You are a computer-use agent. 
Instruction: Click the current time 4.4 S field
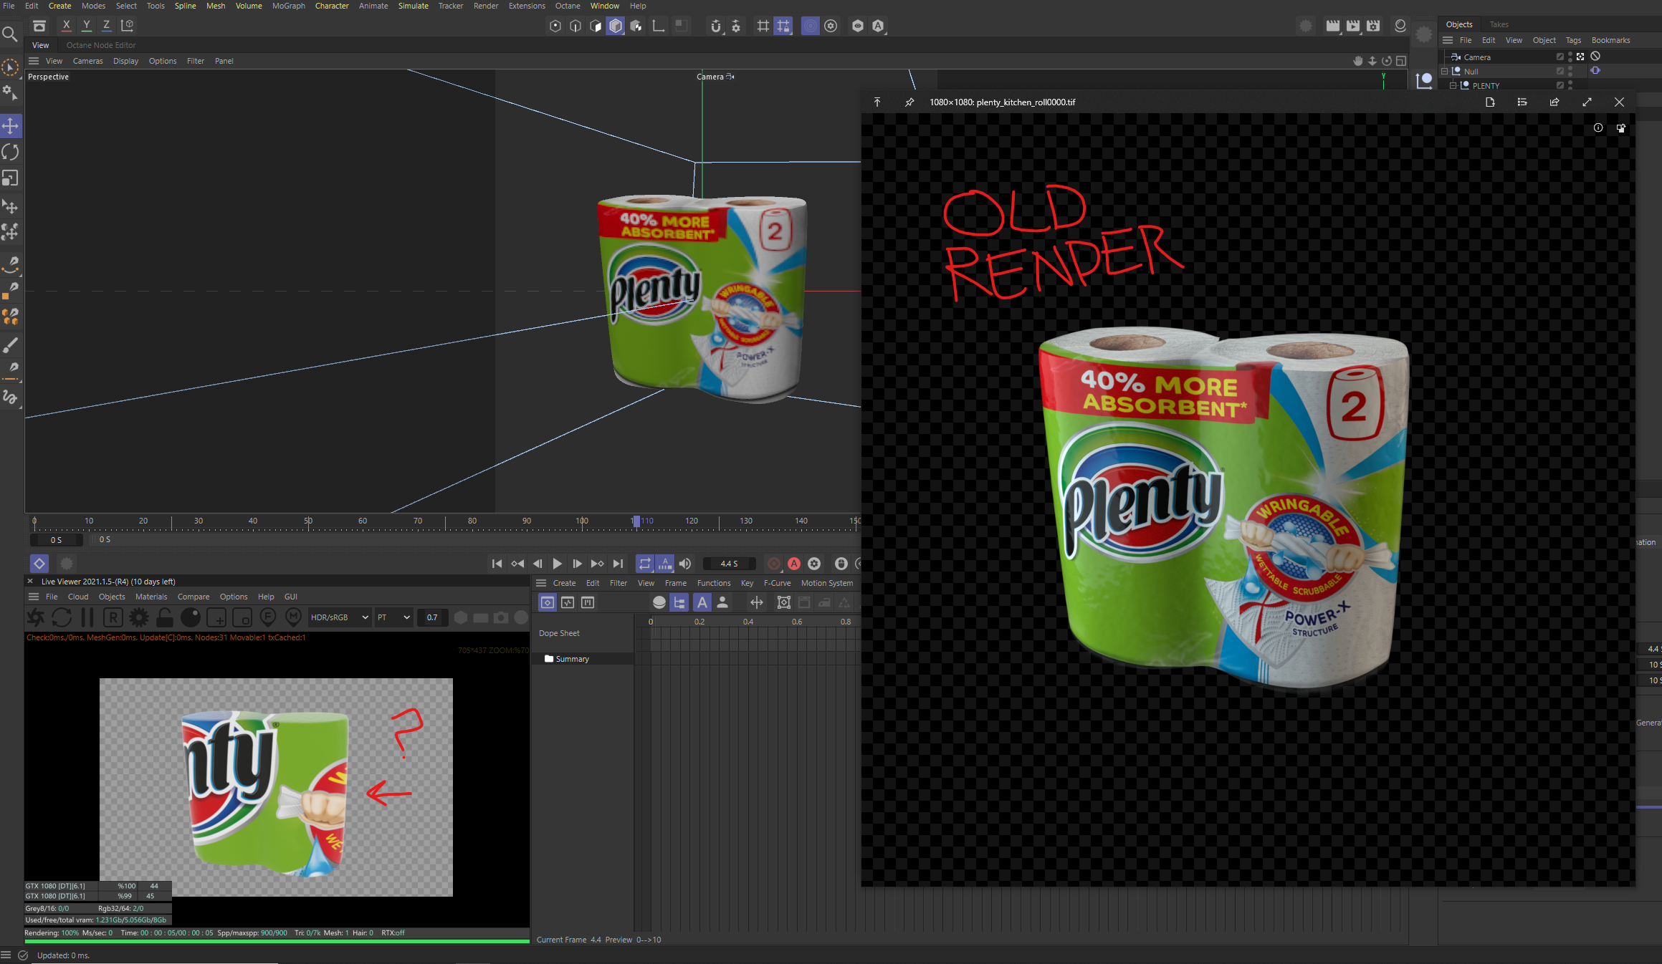[729, 564]
